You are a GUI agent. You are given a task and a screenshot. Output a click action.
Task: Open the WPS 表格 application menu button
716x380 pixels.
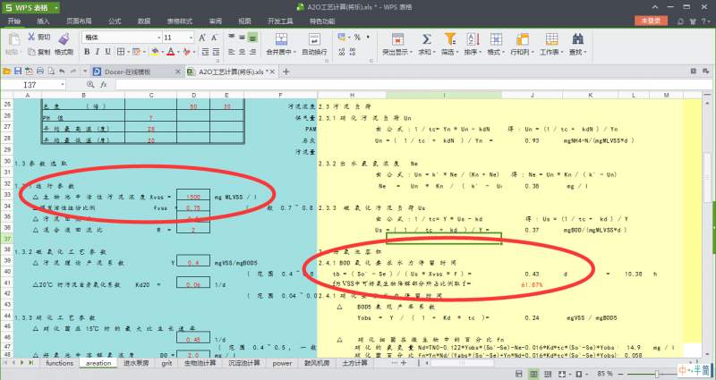click(x=30, y=8)
